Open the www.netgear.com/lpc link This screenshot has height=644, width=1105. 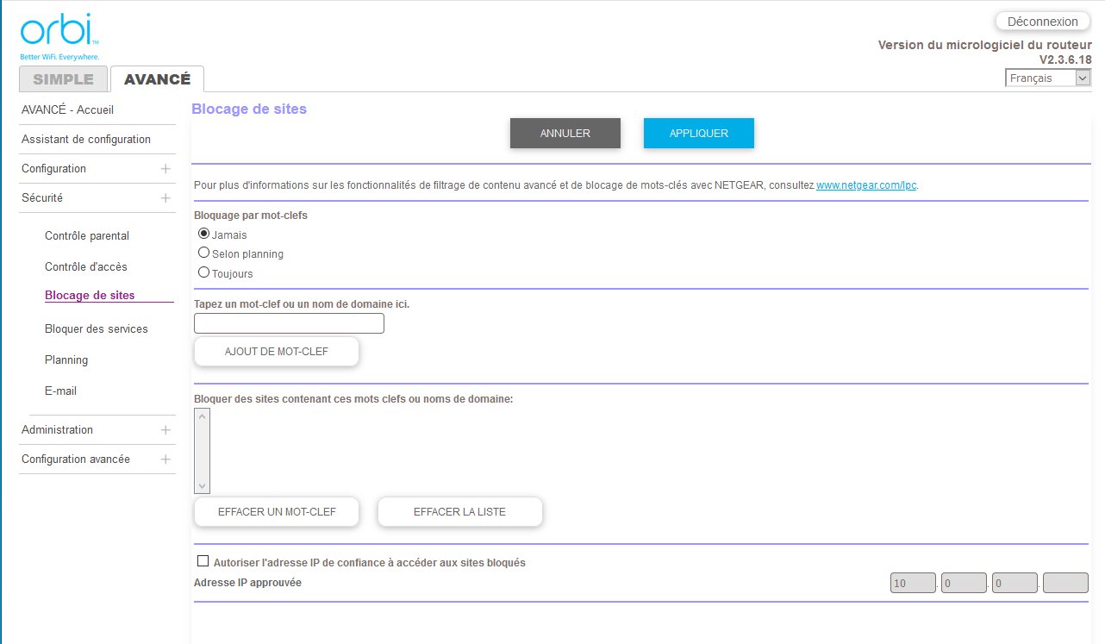(866, 185)
